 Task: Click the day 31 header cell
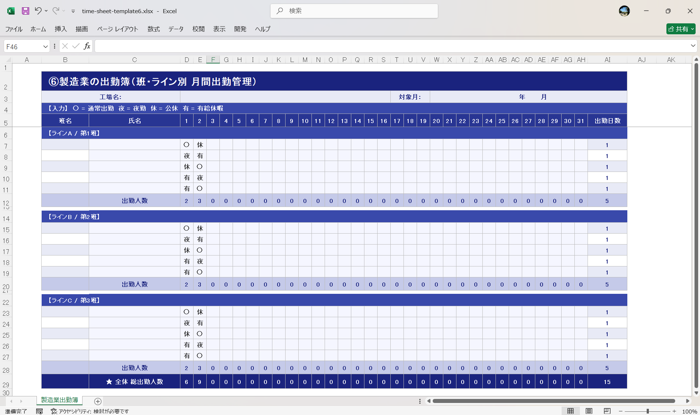tap(581, 121)
